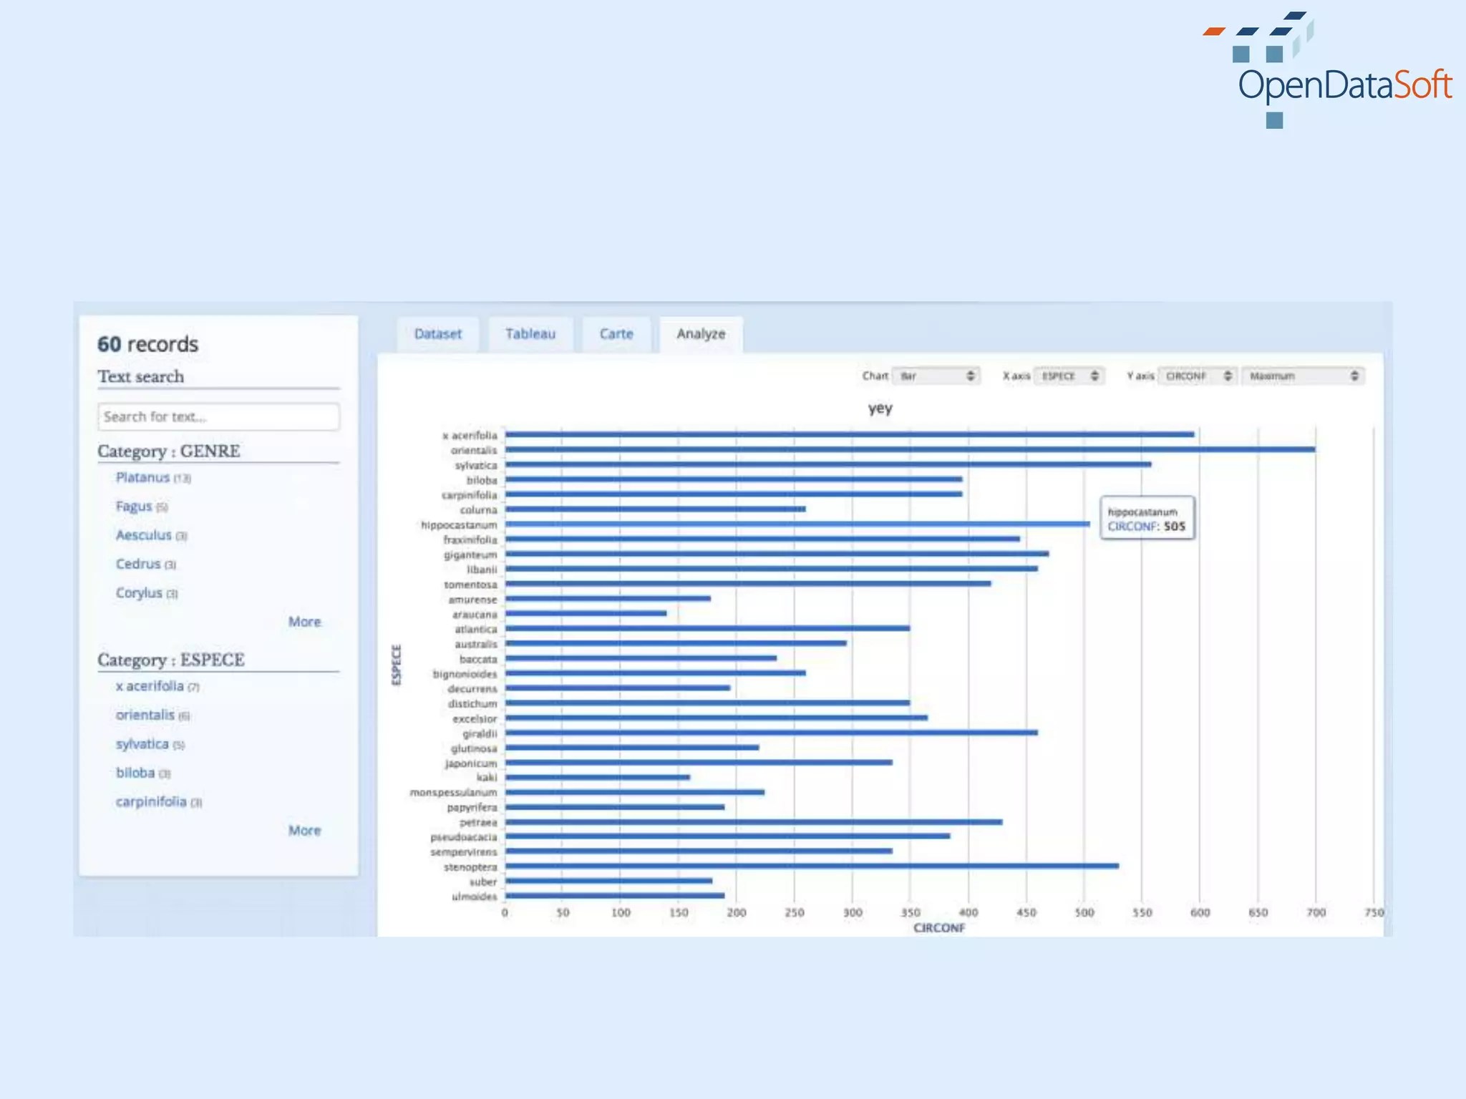Show more GENRE categories
1466x1099 pixels.
coord(304,622)
